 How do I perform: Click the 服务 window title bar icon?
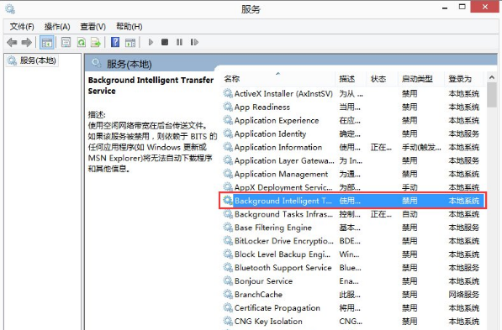10,9
